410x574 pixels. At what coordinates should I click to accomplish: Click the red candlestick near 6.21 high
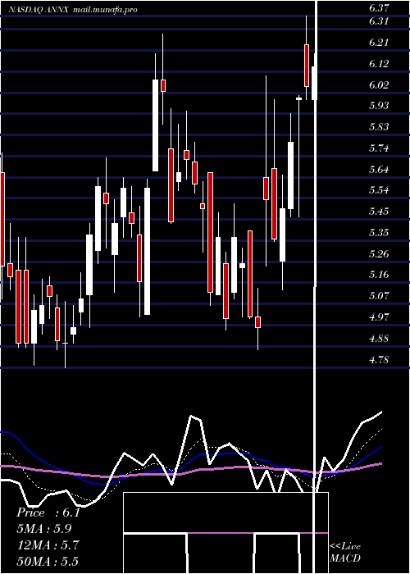[x=307, y=66]
